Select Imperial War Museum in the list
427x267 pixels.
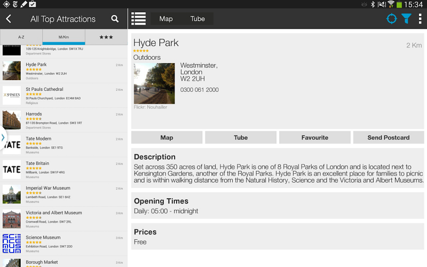(x=64, y=194)
